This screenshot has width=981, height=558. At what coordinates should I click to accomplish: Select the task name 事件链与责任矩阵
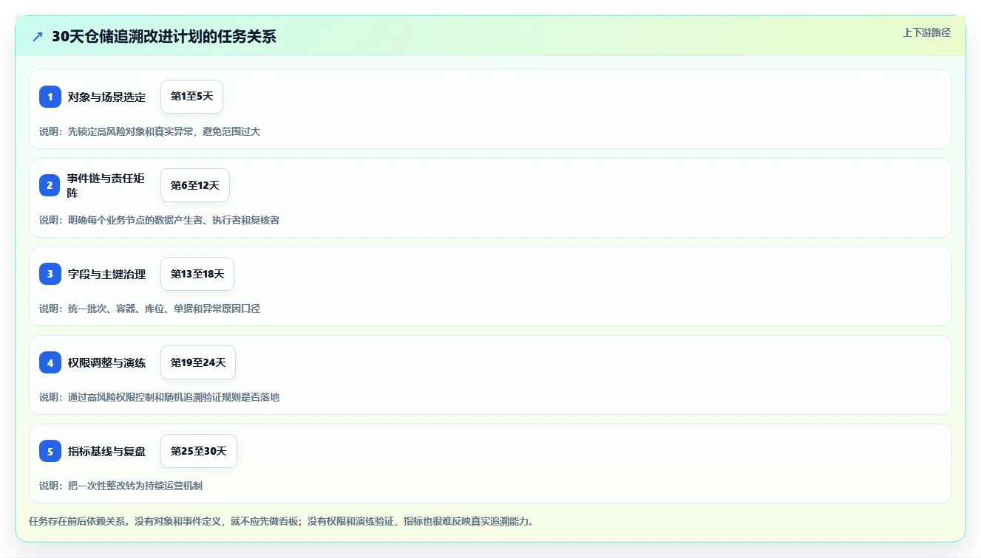coord(107,185)
